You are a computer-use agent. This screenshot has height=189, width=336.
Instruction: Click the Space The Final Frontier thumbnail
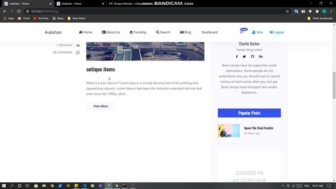point(229,131)
